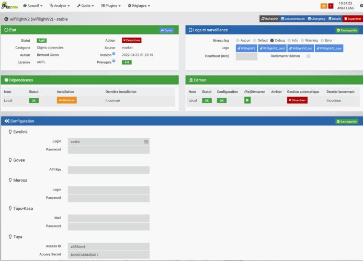Click the Prérequis help question mark icon

click(x=114, y=61)
